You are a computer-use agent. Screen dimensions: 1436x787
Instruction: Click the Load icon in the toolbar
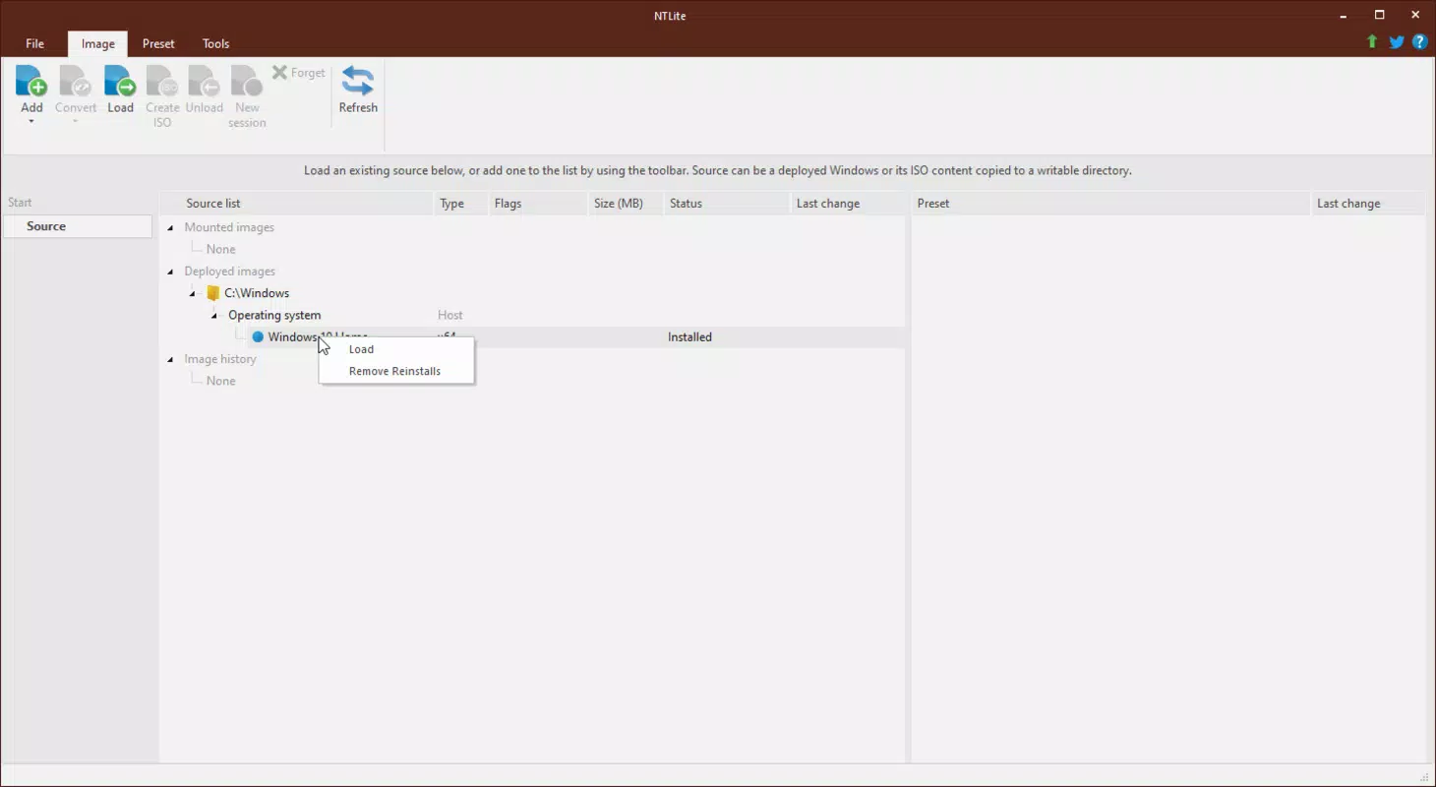(x=120, y=81)
